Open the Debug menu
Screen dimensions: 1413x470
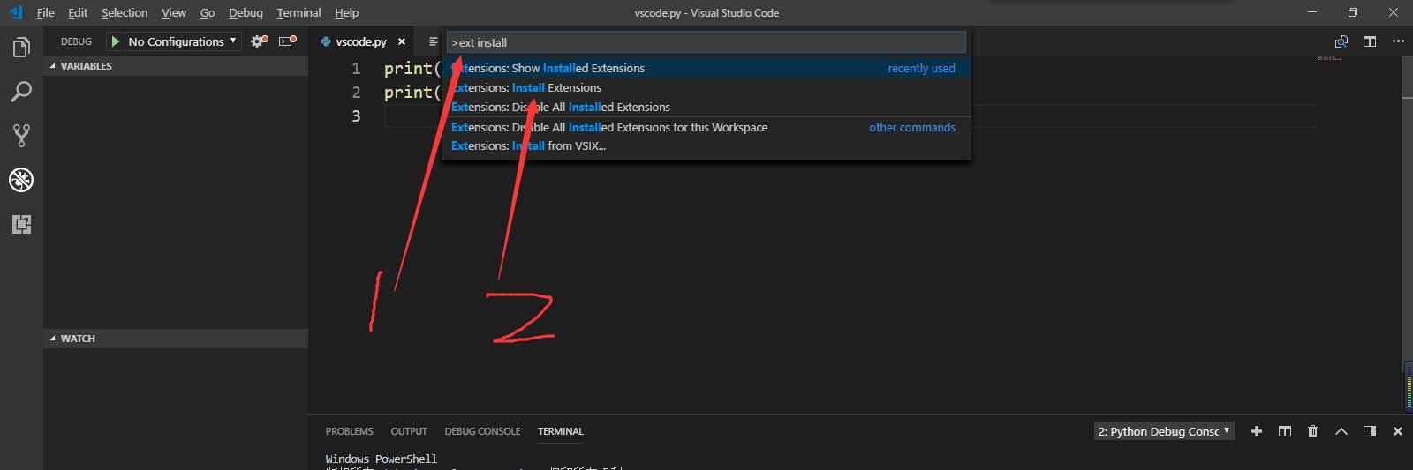(246, 12)
